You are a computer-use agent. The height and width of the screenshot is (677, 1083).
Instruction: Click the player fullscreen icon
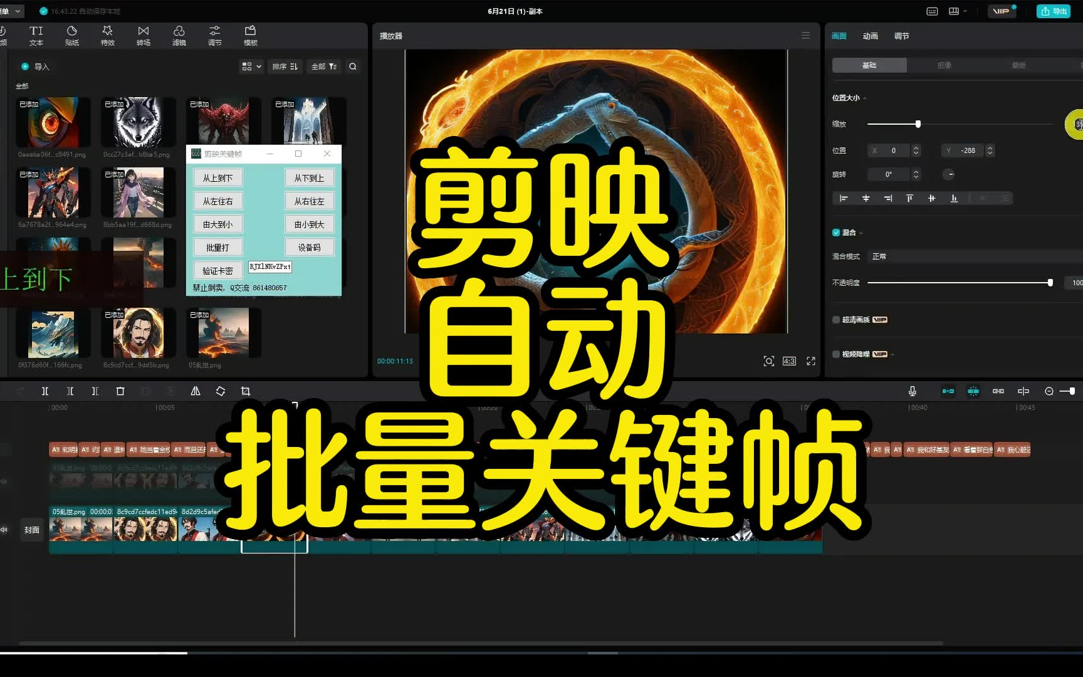(x=811, y=361)
